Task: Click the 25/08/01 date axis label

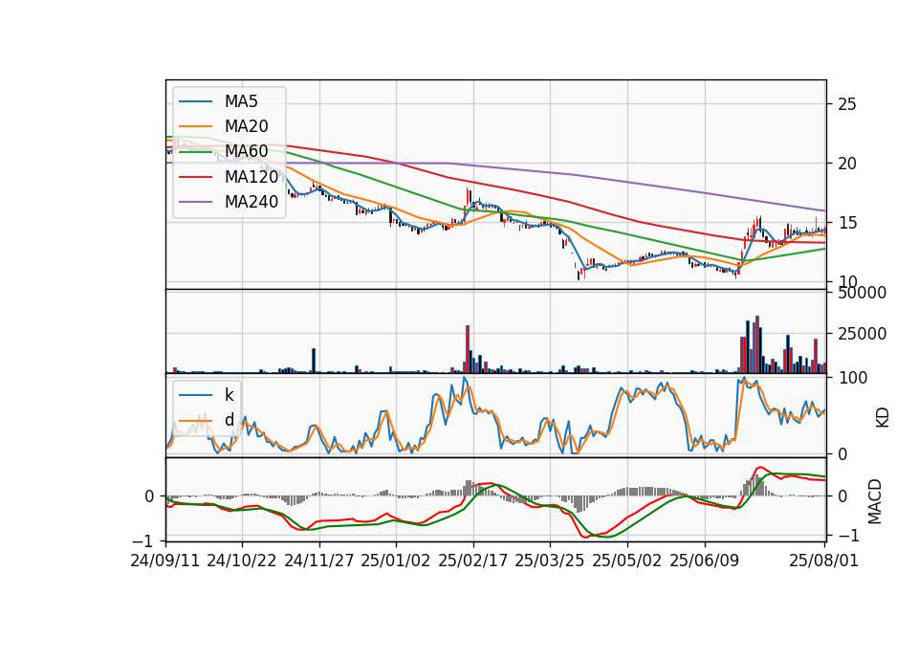Action: pos(823,561)
